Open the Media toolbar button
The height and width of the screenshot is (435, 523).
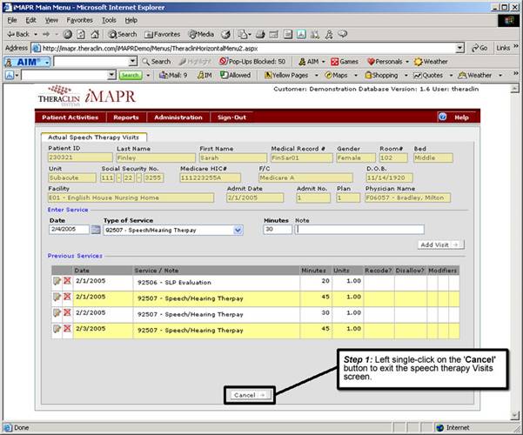(201, 34)
